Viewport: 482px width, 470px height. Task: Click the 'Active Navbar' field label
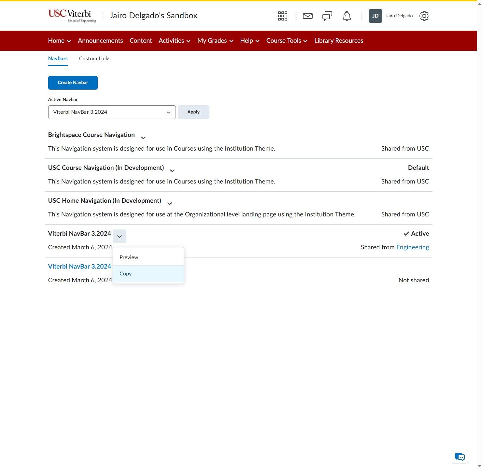click(x=63, y=100)
